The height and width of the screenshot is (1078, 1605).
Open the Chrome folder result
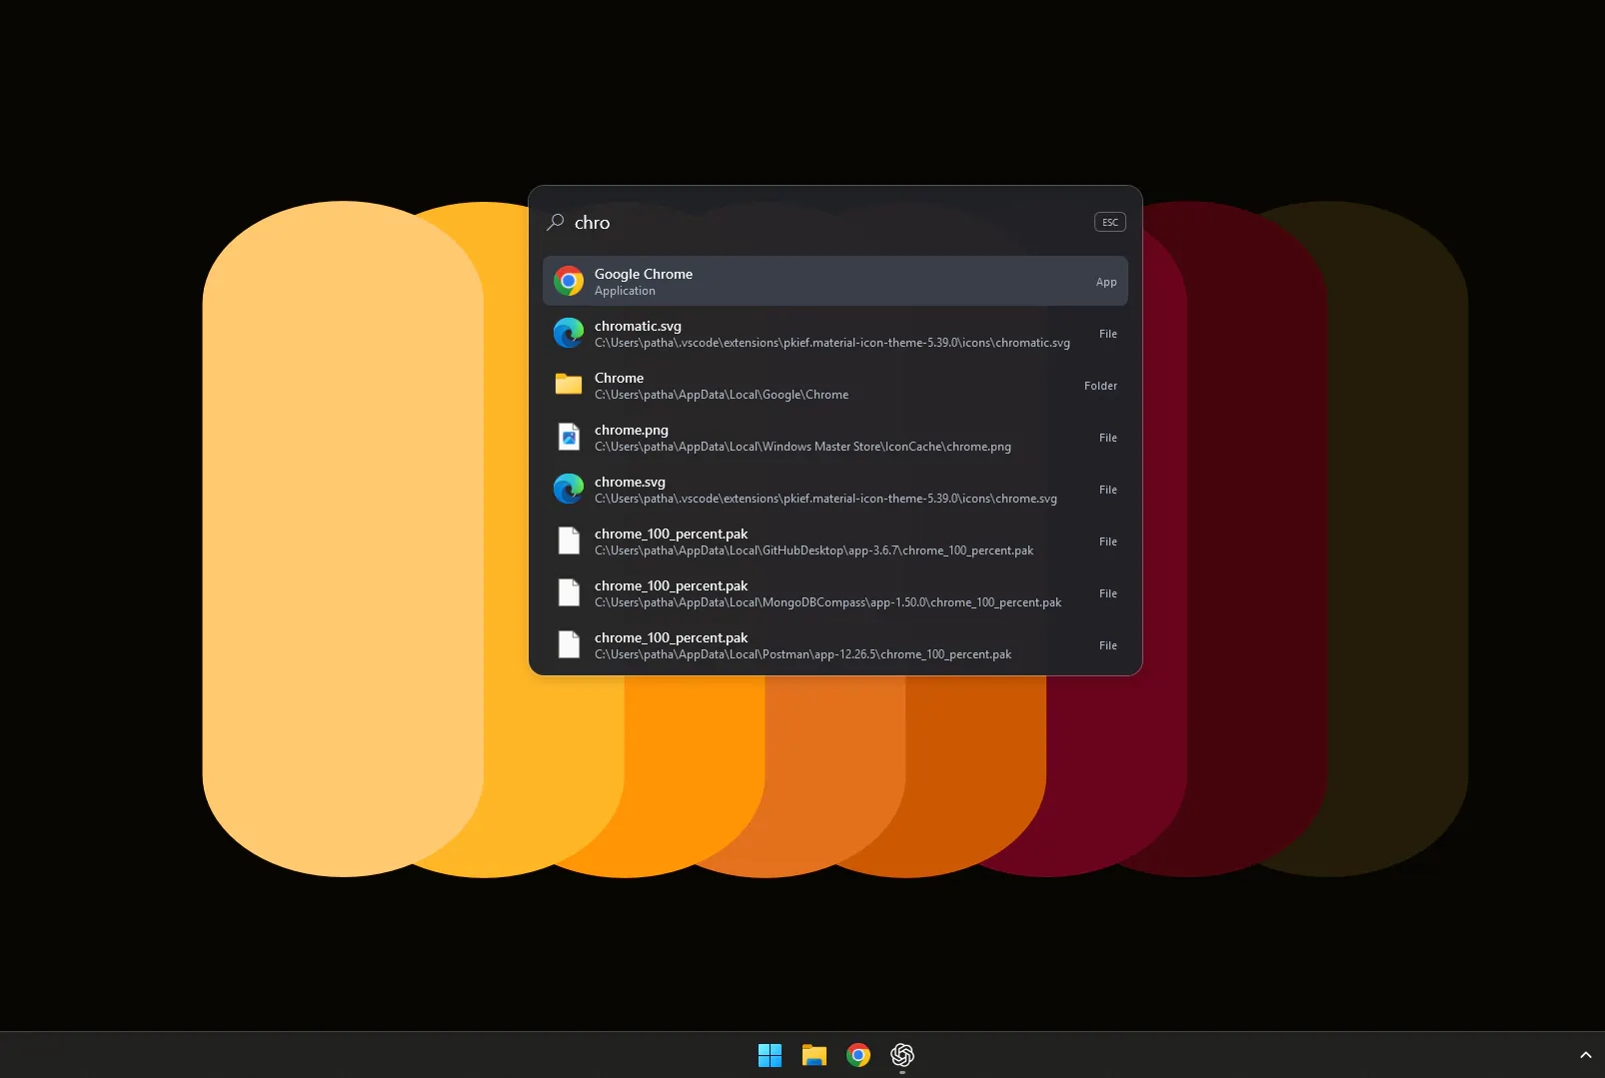pyautogui.click(x=835, y=385)
